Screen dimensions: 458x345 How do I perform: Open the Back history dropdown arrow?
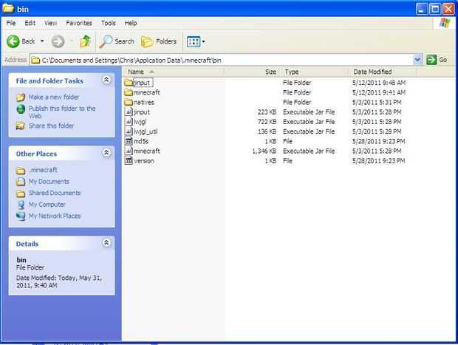click(x=42, y=41)
